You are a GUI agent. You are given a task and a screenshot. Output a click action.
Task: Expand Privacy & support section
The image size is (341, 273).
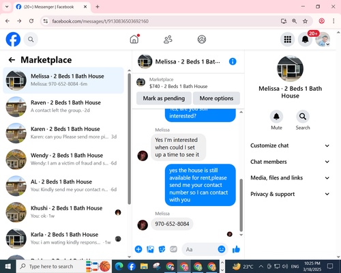pos(290,194)
